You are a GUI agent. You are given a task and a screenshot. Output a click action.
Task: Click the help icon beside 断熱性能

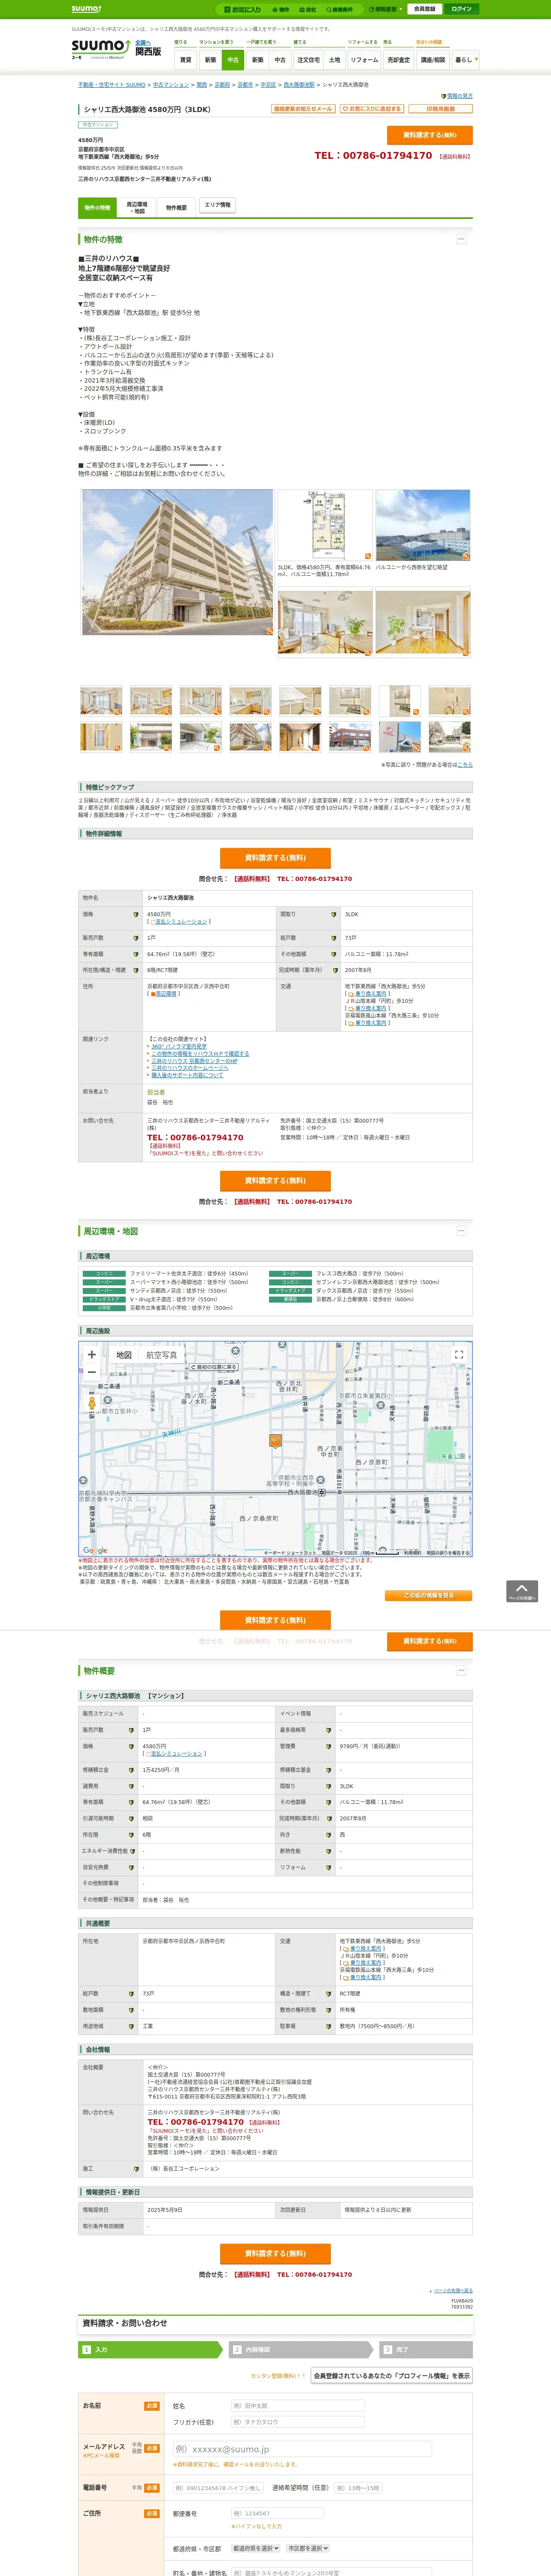pos(329,1851)
